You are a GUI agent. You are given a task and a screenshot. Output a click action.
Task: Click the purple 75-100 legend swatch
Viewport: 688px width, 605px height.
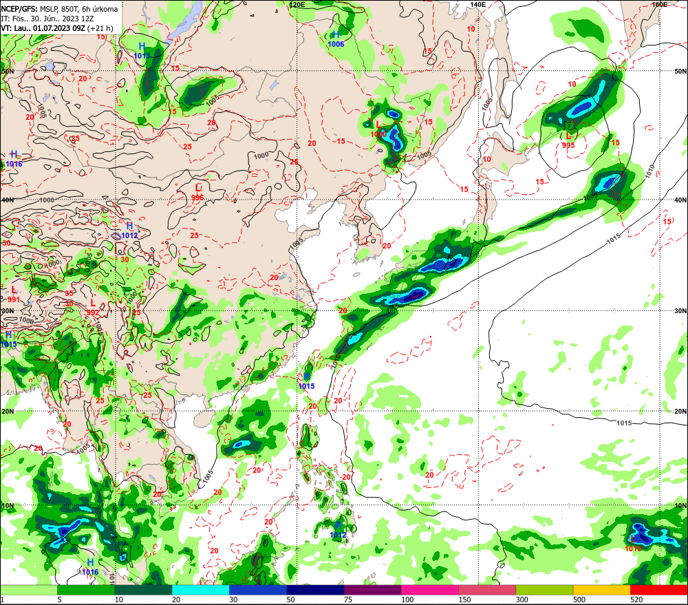[372, 590]
